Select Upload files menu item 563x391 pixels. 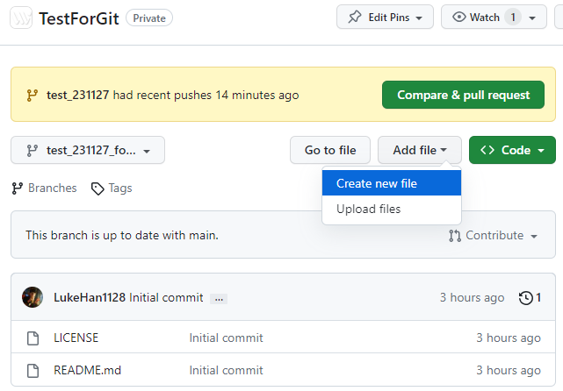(x=392, y=209)
